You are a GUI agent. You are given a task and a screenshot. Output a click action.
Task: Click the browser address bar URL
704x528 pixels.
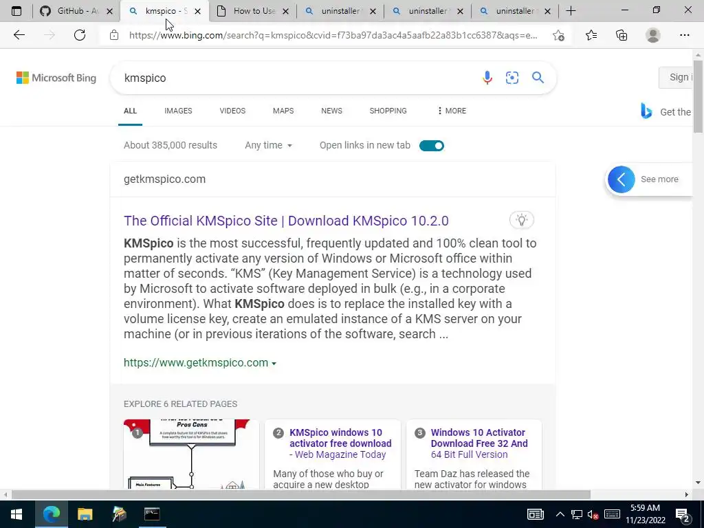tap(332, 35)
